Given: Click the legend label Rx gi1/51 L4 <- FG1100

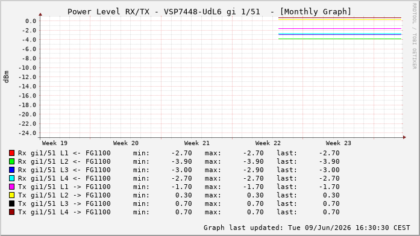Looking at the screenshot, I should click(x=64, y=178).
